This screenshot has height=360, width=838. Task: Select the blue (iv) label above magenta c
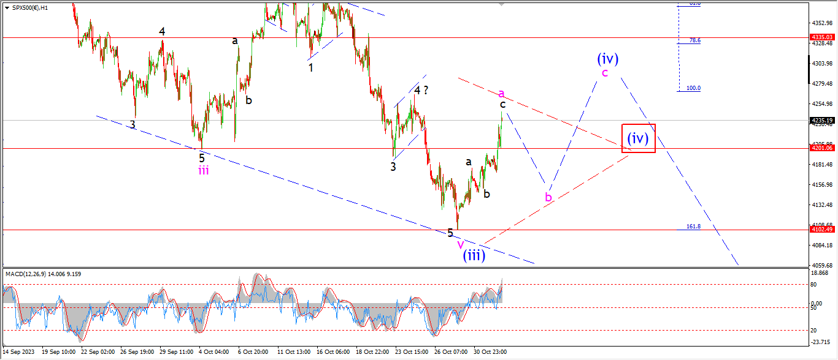pos(607,59)
